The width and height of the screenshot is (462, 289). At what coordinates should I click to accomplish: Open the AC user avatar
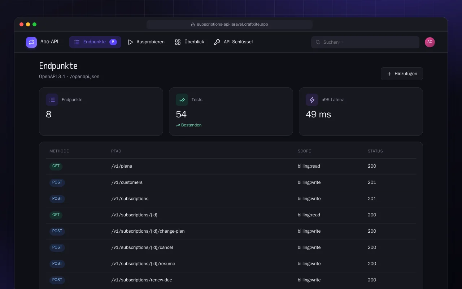tap(430, 42)
